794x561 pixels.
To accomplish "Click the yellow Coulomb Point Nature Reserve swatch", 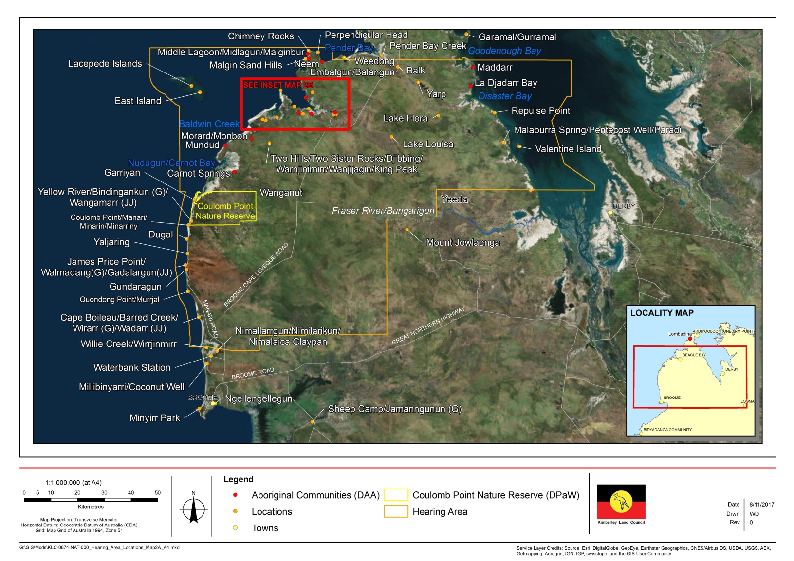I will point(396,495).
